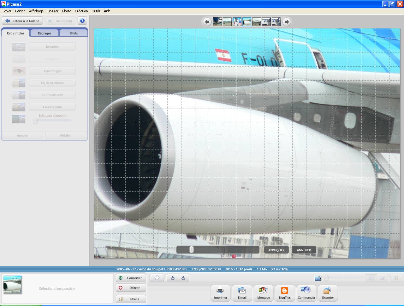This screenshot has height=306, width=404.
Task: Go to the next photo with the right arrow
Action: point(286,22)
